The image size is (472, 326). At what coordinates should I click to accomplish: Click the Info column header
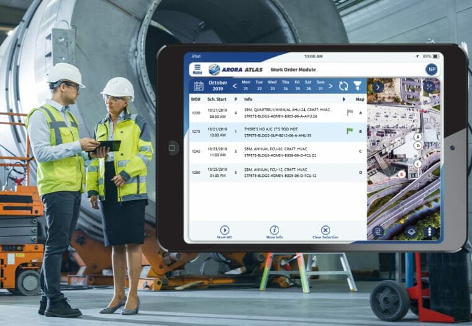pos(248,99)
